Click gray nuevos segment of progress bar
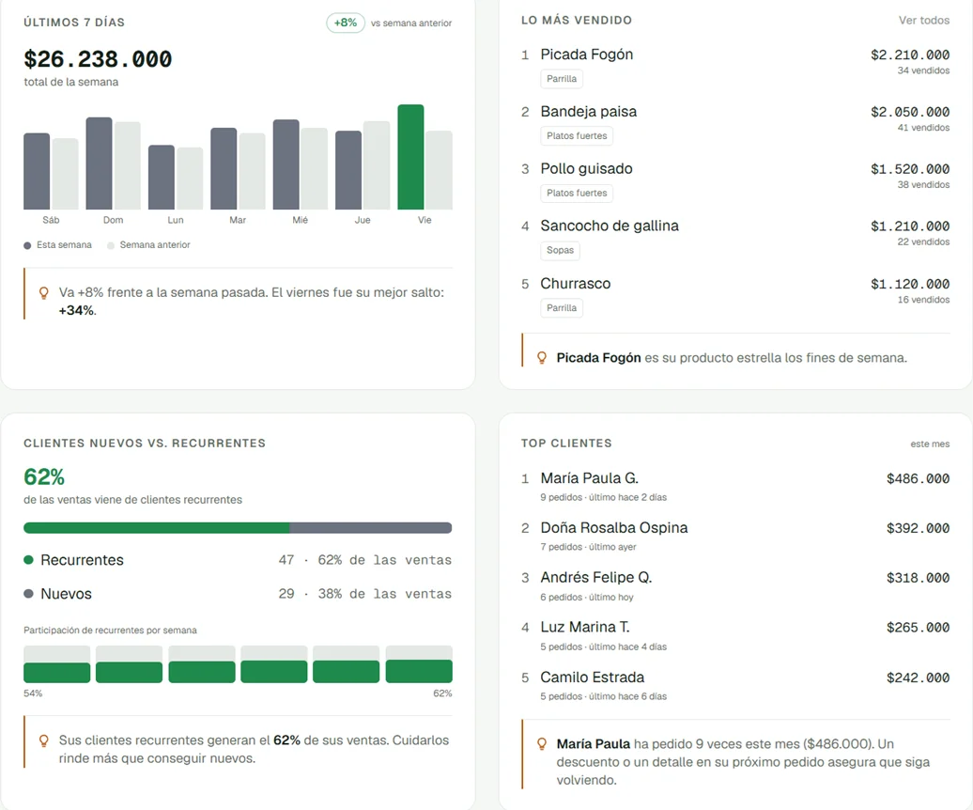The height and width of the screenshot is (810, 973). tap(370, 527)
